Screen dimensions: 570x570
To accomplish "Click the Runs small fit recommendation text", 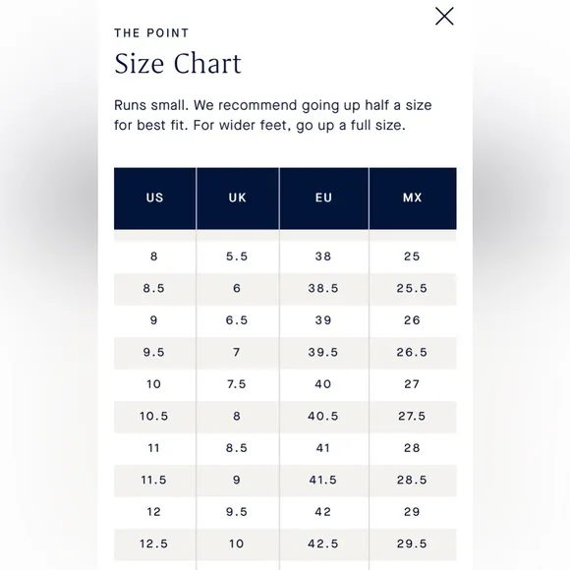I will pyautogui.click(x=272, y=115).
